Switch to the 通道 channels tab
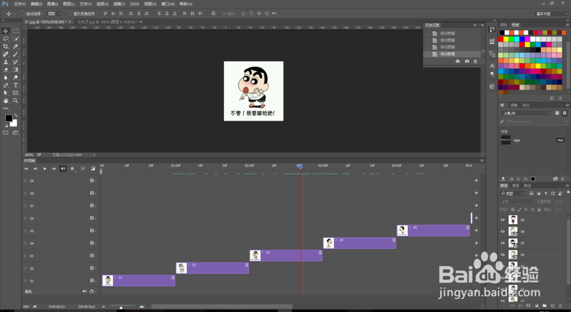Image resolution: width=571 pixels, height=312 pixels. click(515, 186)
